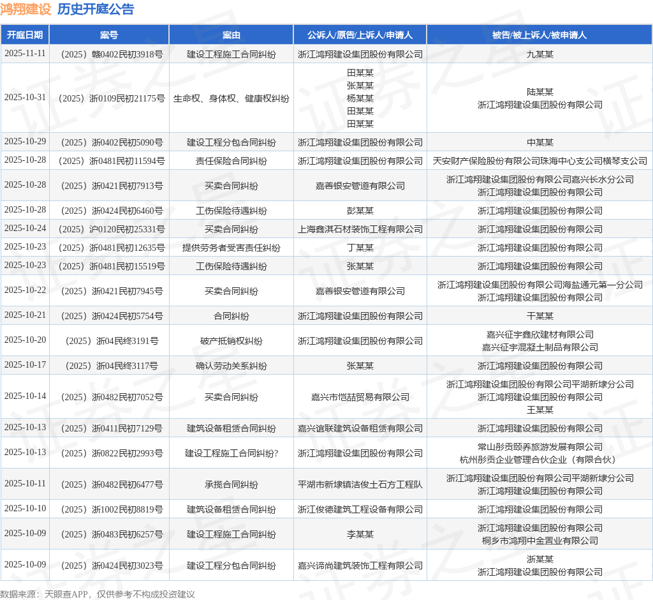Select case number (2025)赣0402民初3918号

(112, 54)
